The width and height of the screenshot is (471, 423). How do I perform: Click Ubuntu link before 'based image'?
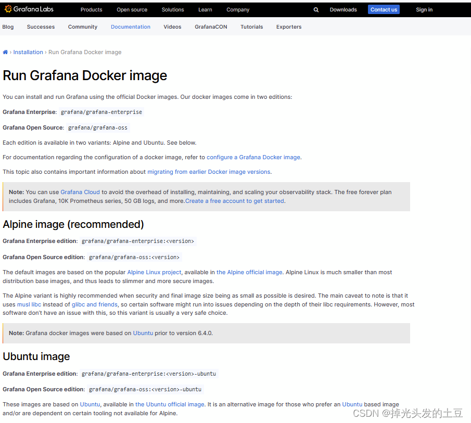click(x=352, y=404)
